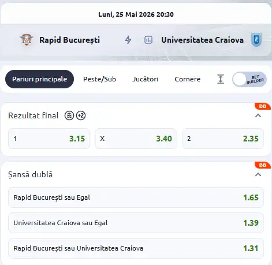
Task: Pick outcome 2 at odds 2.35
Action: click(223, 139)
